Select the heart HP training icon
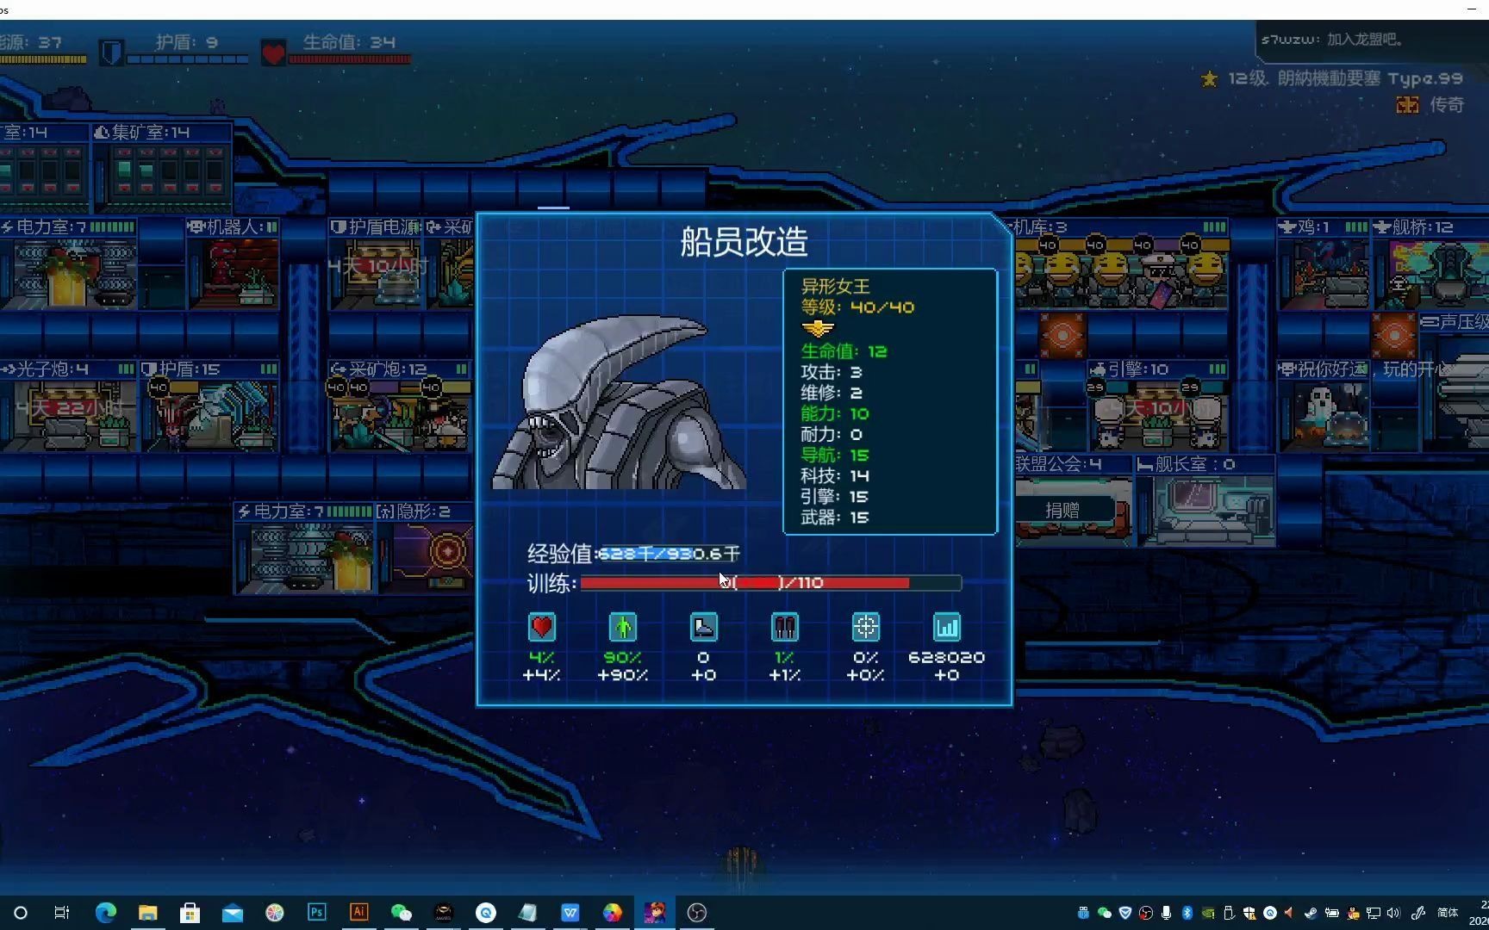 tap(542, 627)
